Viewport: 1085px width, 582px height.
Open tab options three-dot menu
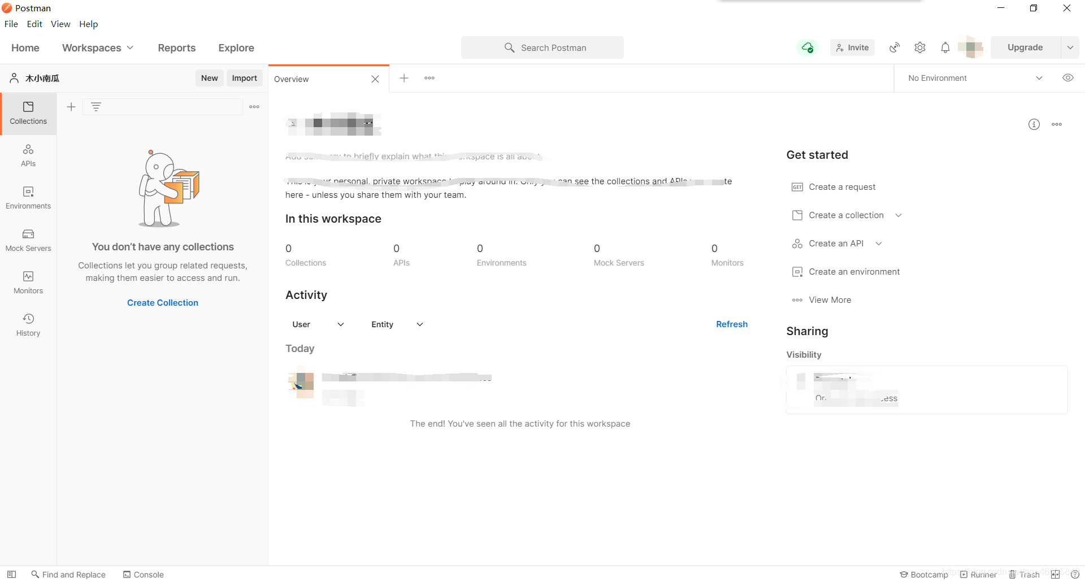click(429, 78)
